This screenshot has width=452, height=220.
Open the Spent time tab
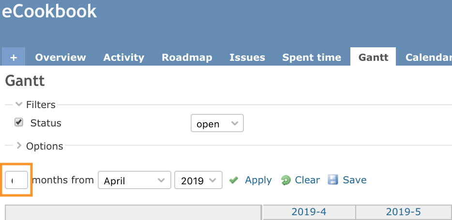[312, 57]
